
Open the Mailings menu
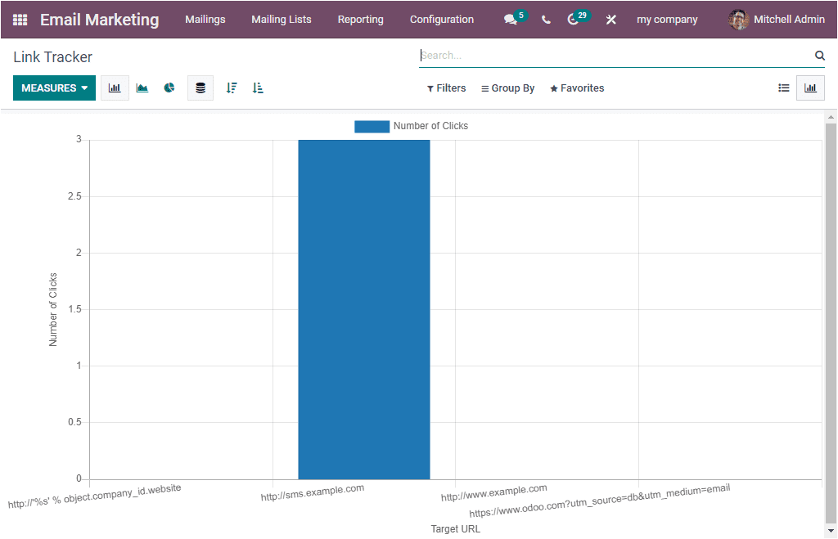205,19
